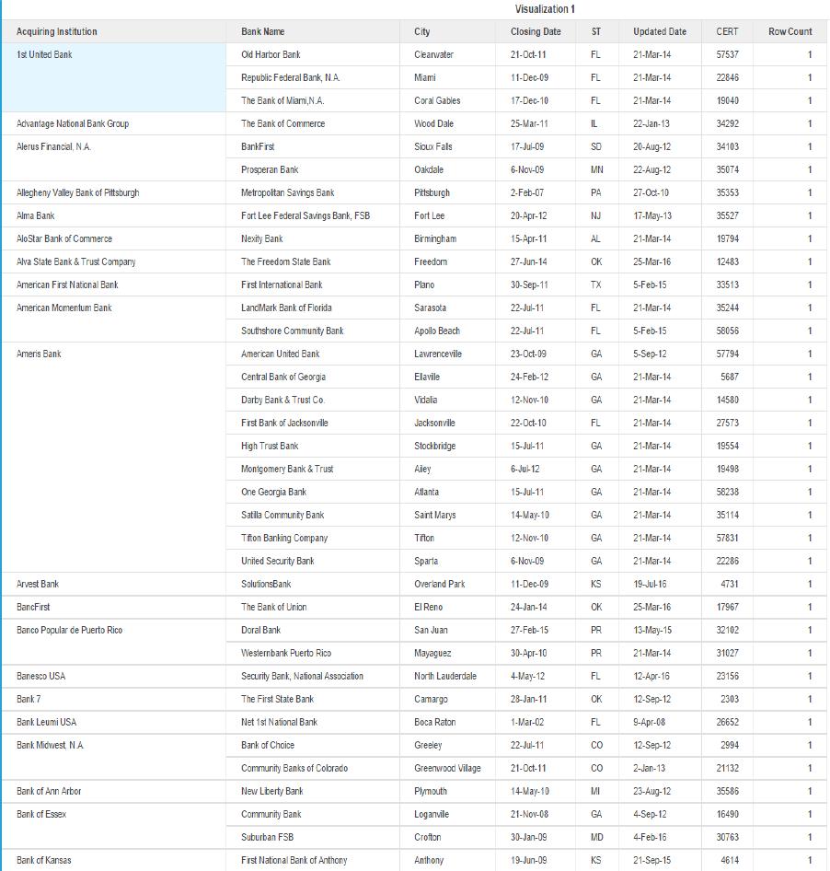Select Bank Midwest, N.A. cell

114,757
